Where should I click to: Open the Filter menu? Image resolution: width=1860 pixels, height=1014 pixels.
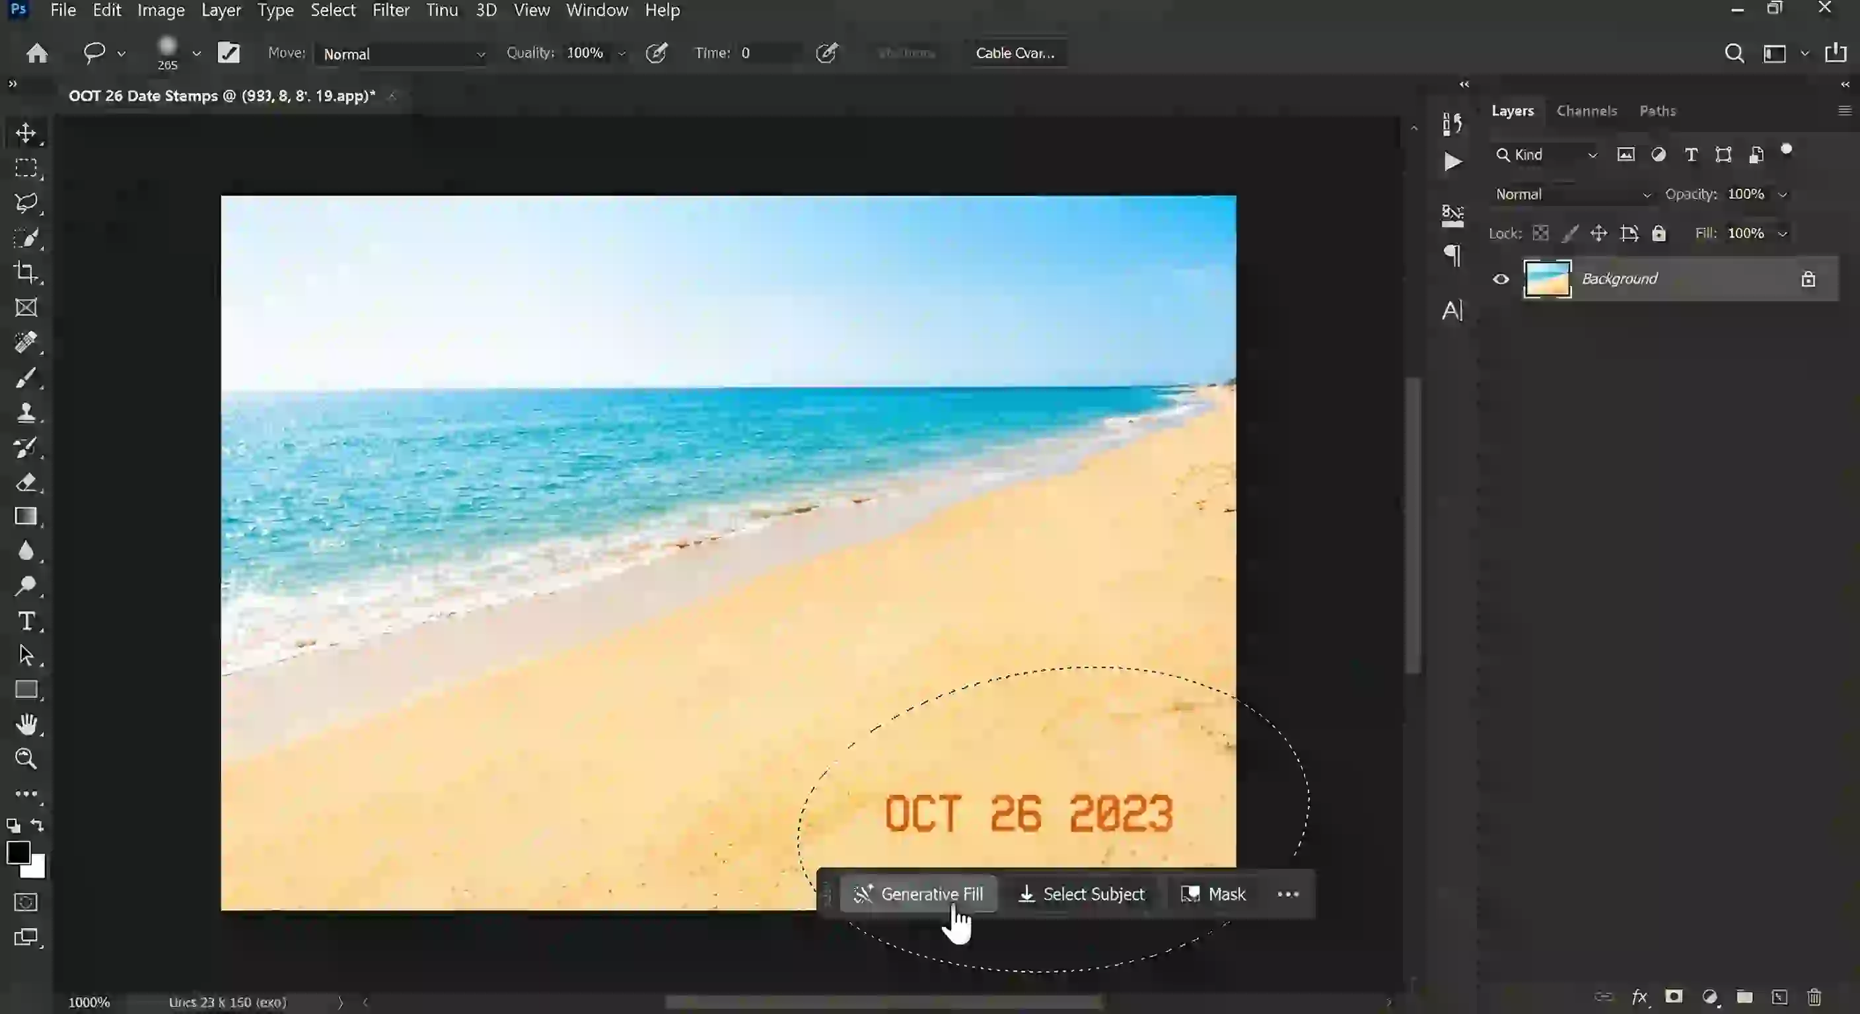pyautogui.click(x=390, y=10)
